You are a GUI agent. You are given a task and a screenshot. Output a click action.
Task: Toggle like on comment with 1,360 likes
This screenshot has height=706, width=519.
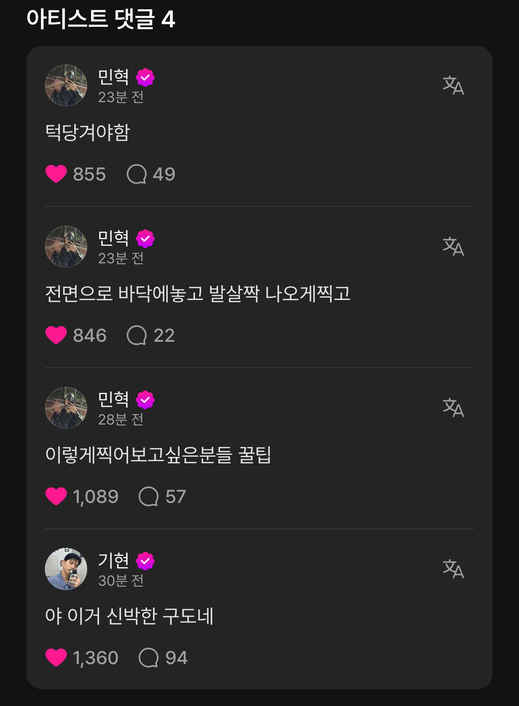(56, 658)
